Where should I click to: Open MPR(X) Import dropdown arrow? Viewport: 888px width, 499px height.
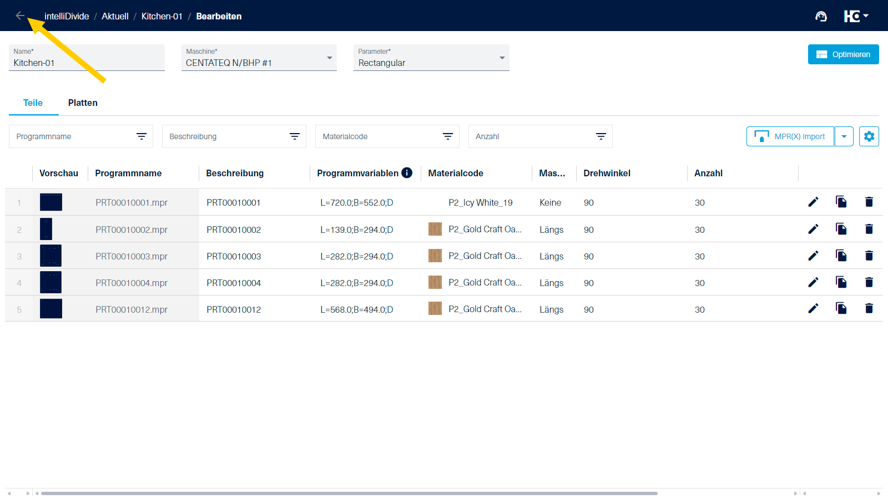click(x=844, y=136)
